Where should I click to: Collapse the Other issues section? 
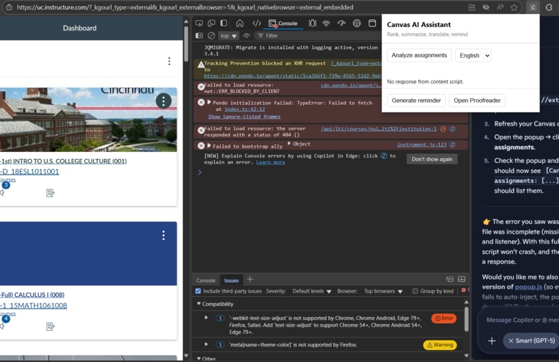point(199,359)
